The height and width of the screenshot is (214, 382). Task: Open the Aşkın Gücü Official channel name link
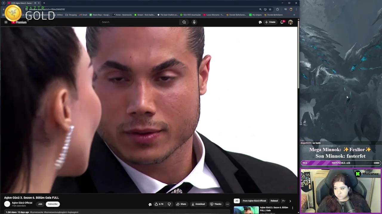pos(22,203)
